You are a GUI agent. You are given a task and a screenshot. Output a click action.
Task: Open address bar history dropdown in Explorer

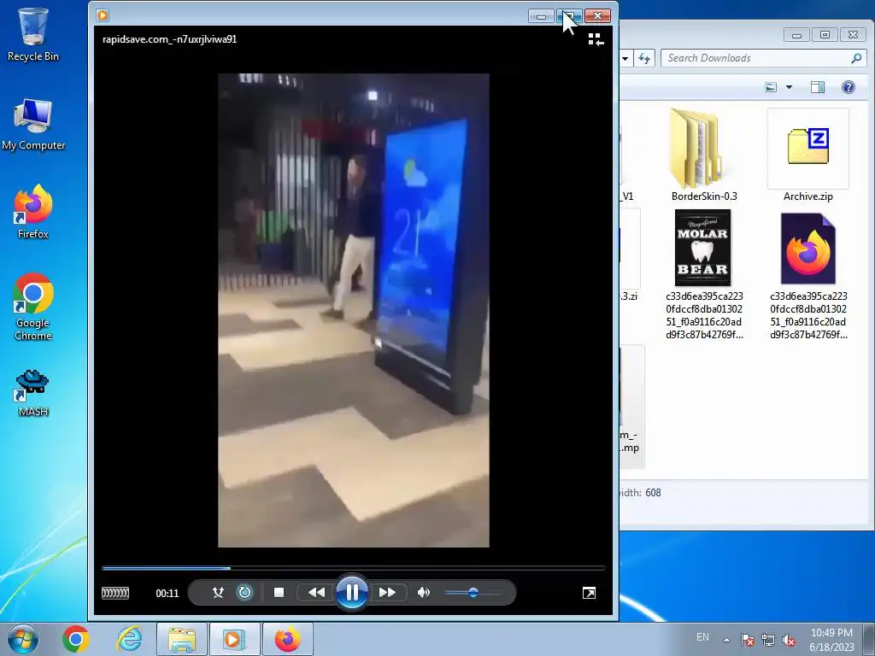coord(625,58)
